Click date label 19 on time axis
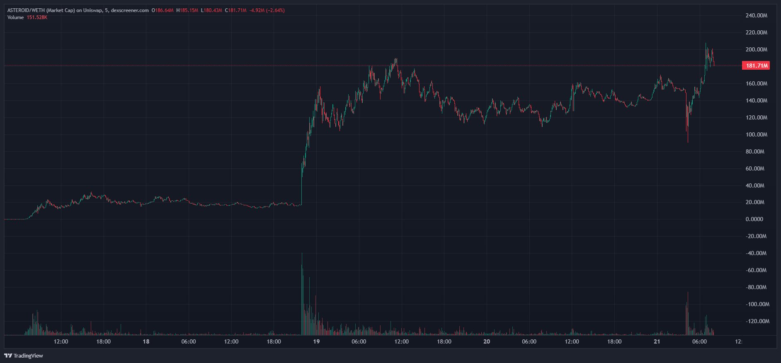The height and width of the screenshot is (363, 781). pos(316,341)
